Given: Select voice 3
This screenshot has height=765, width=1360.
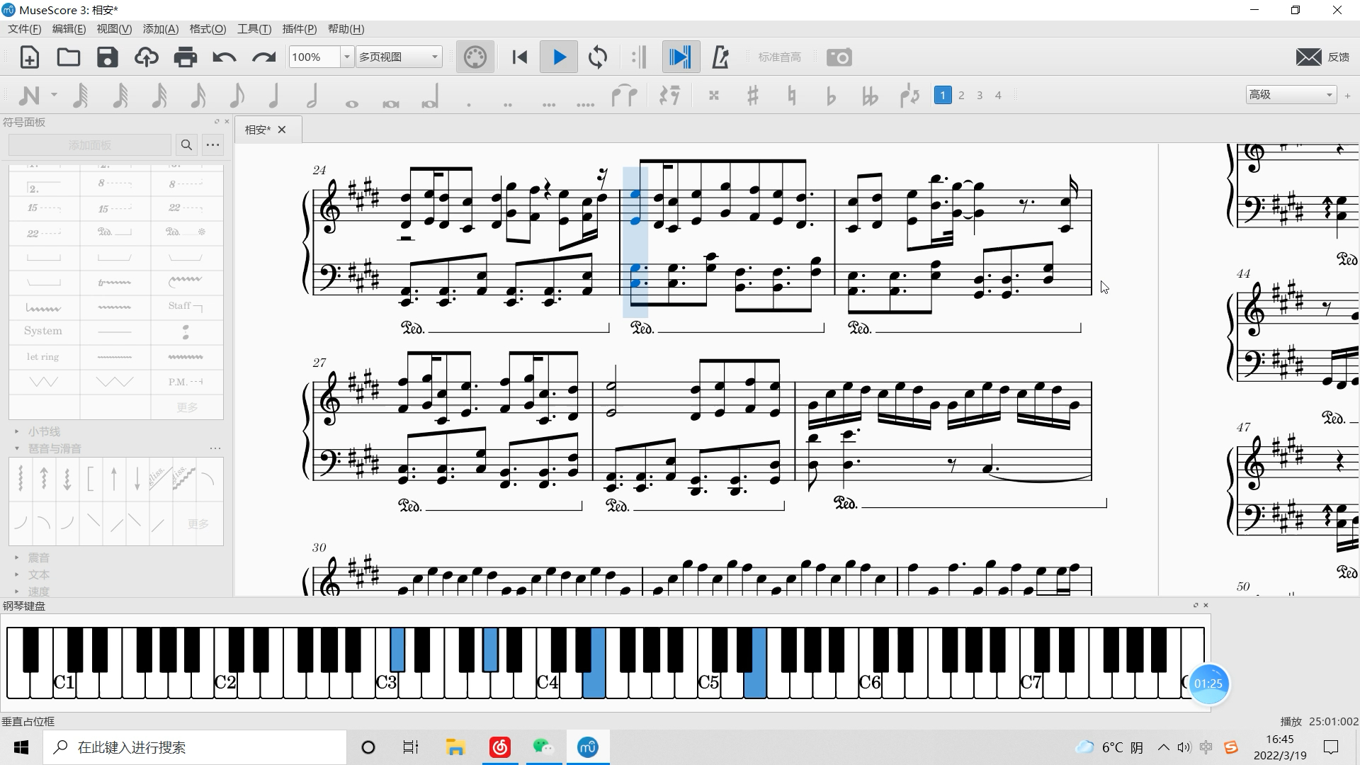Looking at the screenshot, I should [x=980, y=95].
